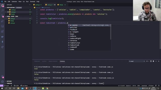Click the main branch indicator in status bar
The width and height of the screenshot is (161, 90).
(7, 85)
